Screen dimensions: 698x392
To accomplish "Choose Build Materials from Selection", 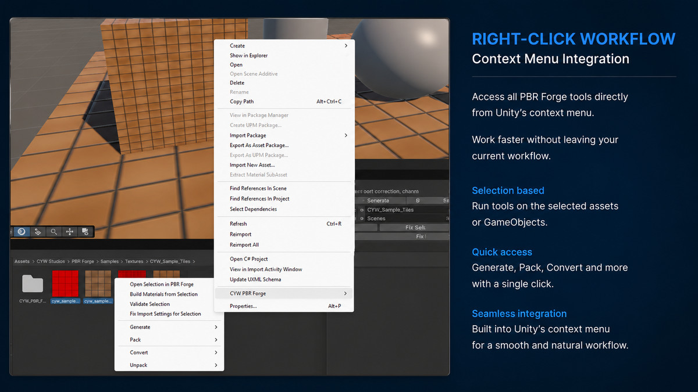I will 164,294.
